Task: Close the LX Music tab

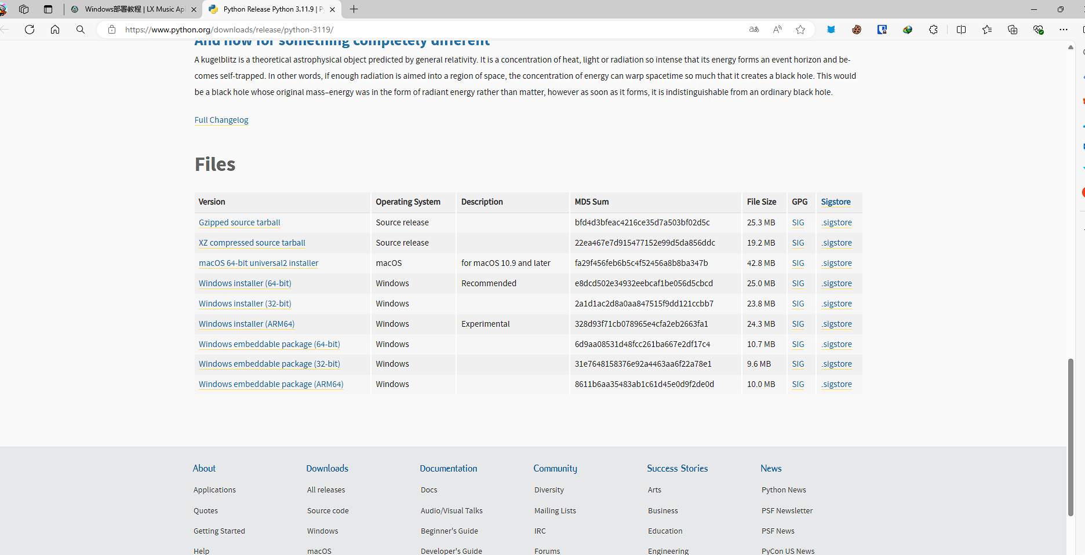Action: [194, 9]
